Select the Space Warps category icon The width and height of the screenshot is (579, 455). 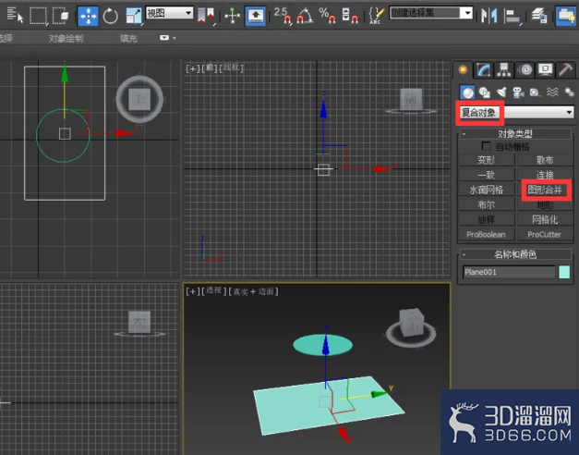(x=552, y=92)
